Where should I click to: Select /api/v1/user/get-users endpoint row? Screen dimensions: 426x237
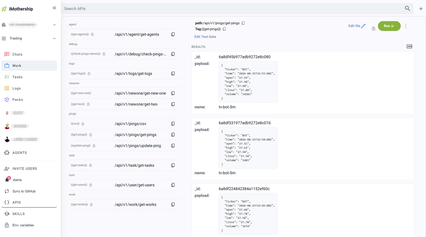click(x=125, y=185)
